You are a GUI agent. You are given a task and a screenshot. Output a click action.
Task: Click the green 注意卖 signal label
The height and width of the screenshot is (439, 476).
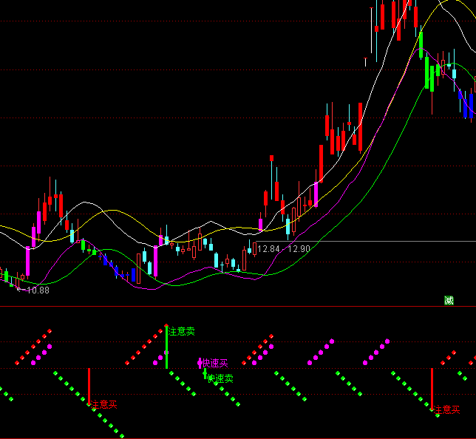[x=181, y=332]
